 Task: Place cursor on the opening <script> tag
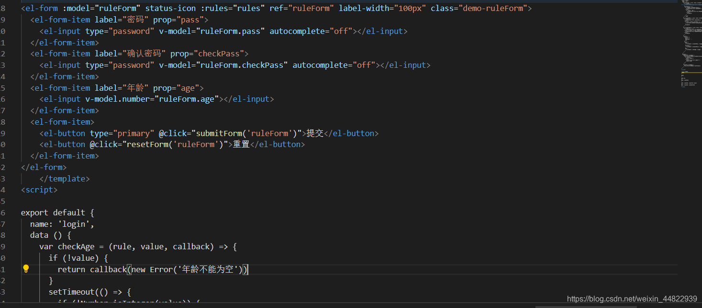click(x=39, y=190)
